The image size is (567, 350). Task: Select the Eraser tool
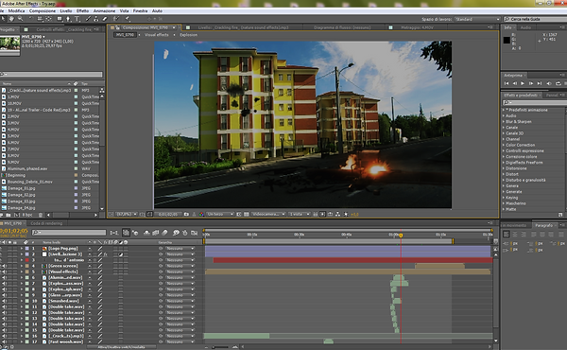(x=105, y=19)
